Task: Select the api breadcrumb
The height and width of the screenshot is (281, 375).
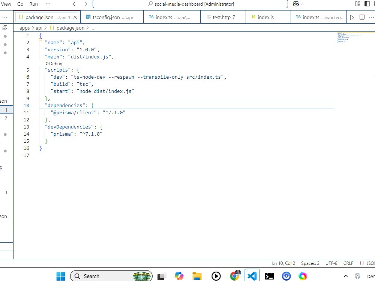Action: coord(39,28)
